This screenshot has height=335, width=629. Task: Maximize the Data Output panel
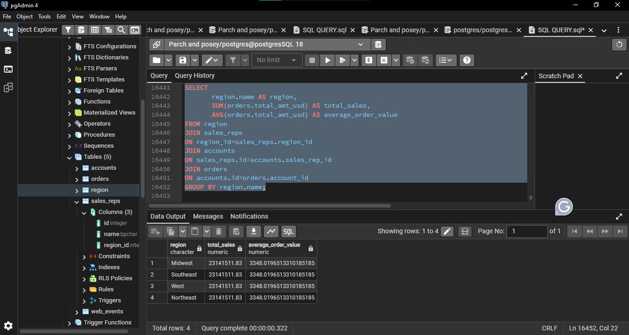619,216
